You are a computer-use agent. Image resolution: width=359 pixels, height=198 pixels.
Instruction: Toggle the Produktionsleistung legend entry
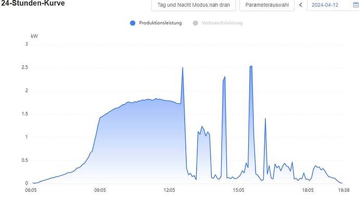pyautogui.click(x=156, y=23)
